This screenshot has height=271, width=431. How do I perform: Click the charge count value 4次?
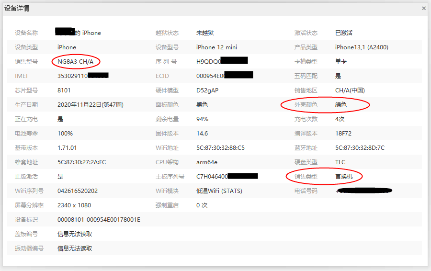[340, 119]
